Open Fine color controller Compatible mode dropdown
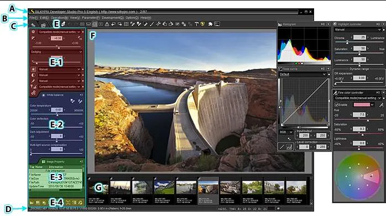This screenshot has width=386, height=216. (x=357, y=98)
